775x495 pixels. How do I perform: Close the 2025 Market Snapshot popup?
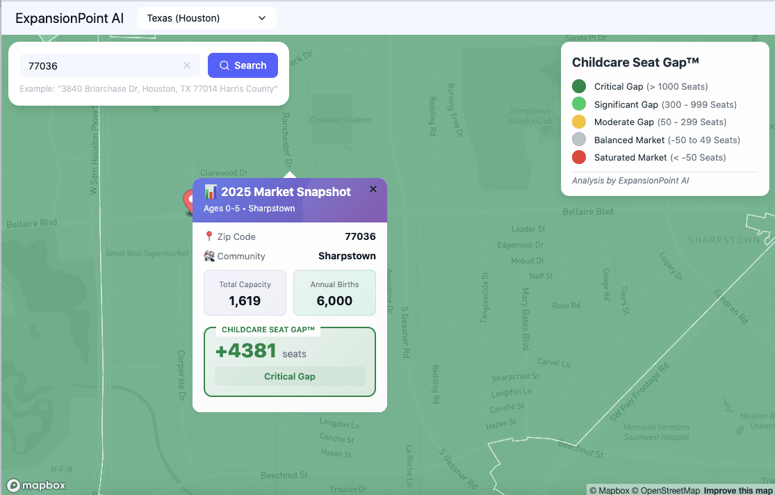tap(373, 189)
